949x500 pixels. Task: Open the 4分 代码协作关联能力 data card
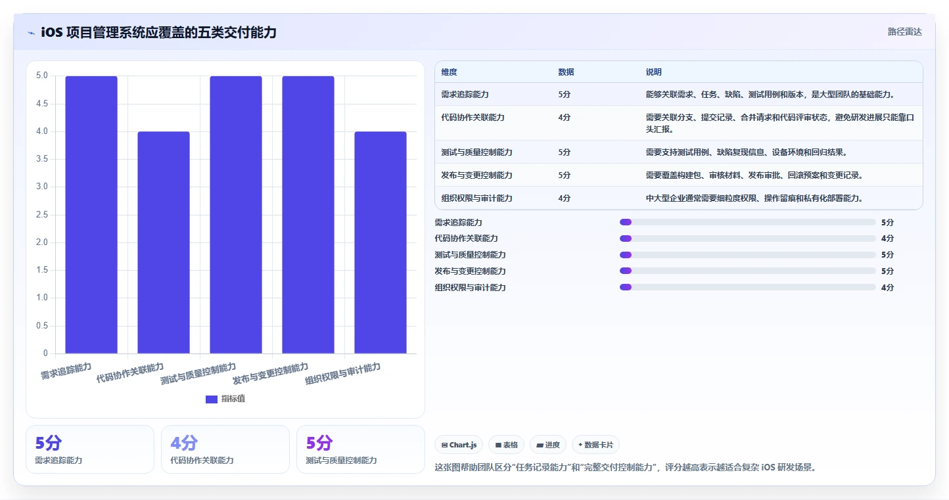pos(225,449)
